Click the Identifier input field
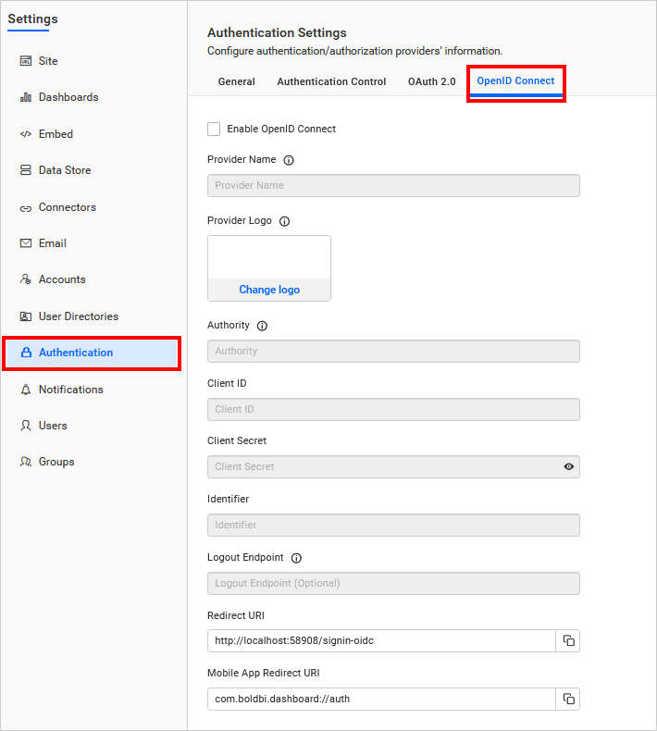657x731 pixels. (393, 525)
